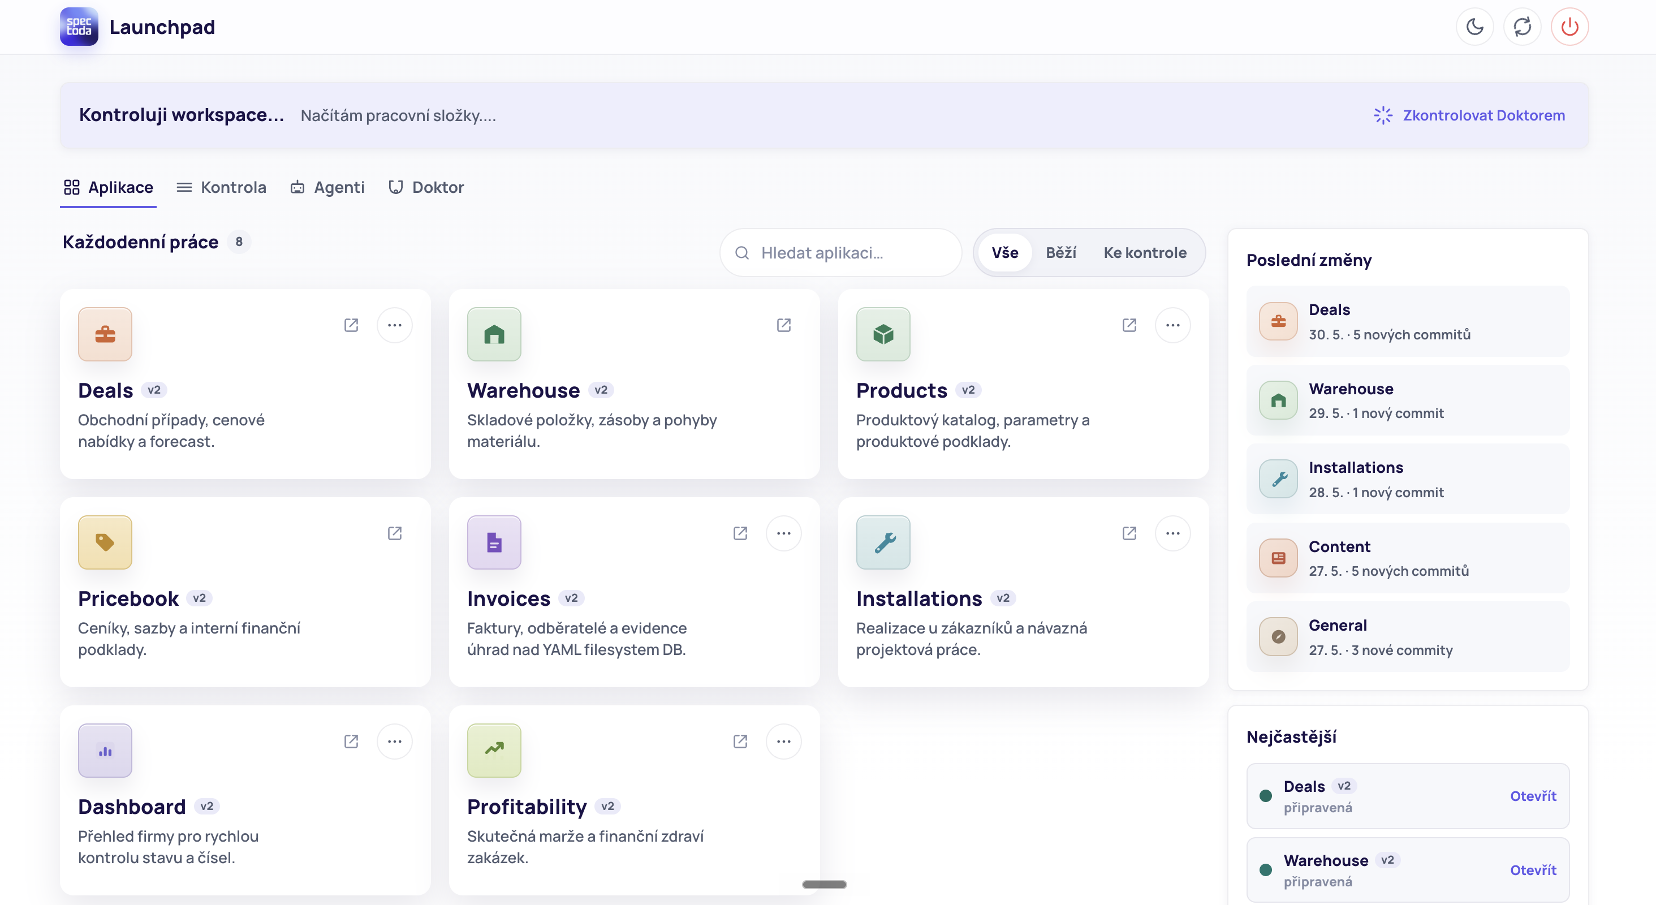Open Content entry in Poslední změny
Image resolution: width=1656 pixels, height=905 pixels.
coord(1408,559)
